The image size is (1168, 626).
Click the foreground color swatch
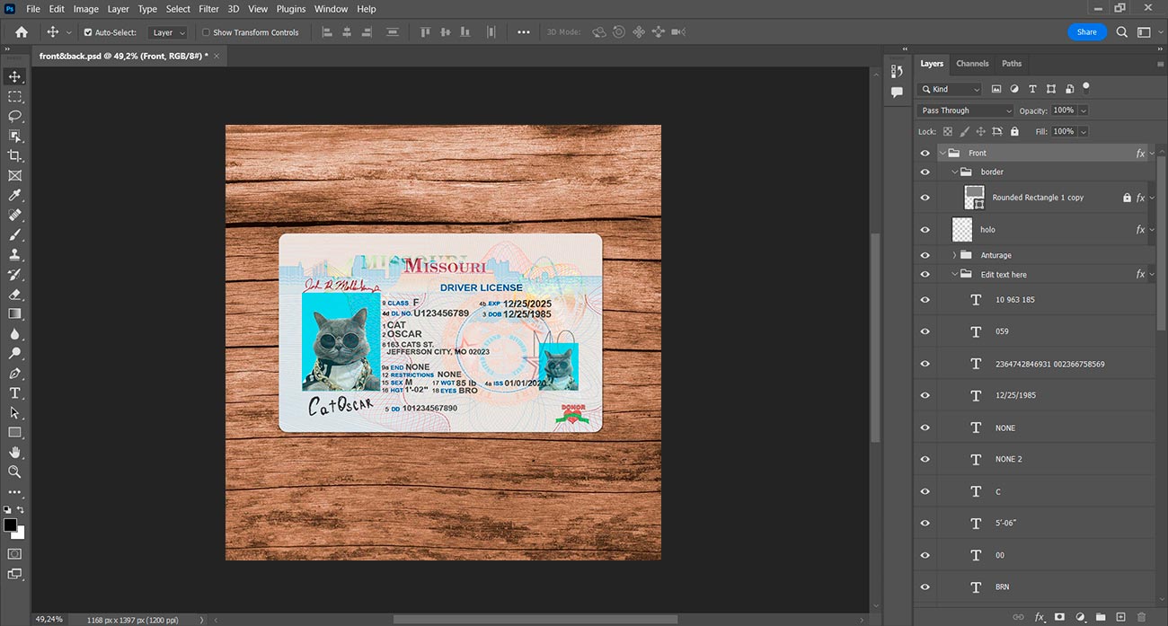[x=10, y=525]
